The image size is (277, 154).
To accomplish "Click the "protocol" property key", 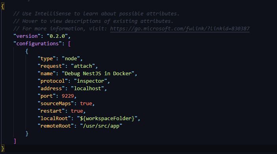I will pyautogui.click(x=53, y=81).
